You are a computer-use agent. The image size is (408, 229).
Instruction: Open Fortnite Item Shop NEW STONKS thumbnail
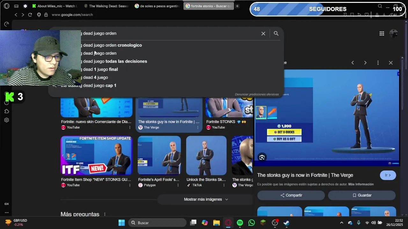(96, 156)
